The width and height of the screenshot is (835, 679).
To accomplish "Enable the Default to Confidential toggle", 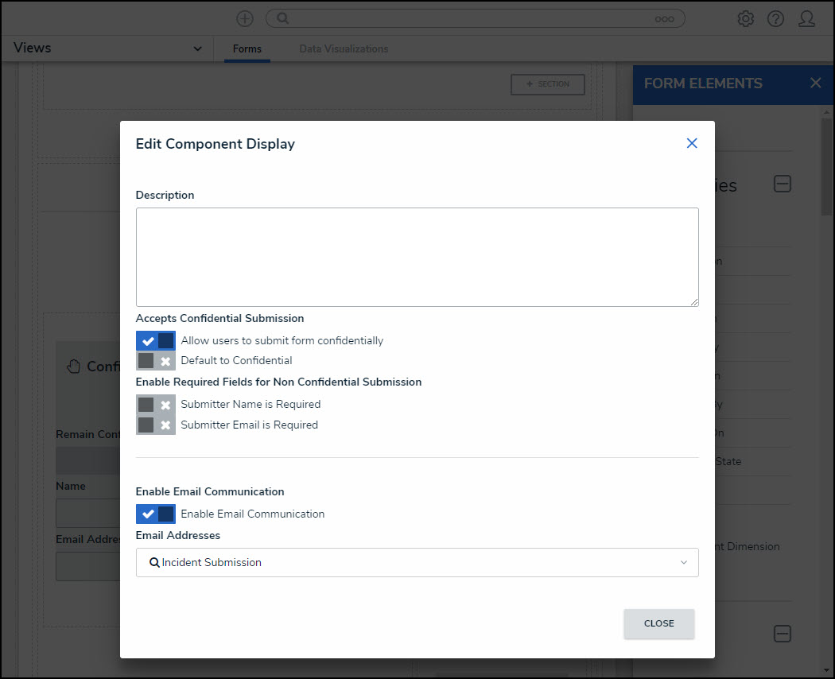I will click(156, 361).
